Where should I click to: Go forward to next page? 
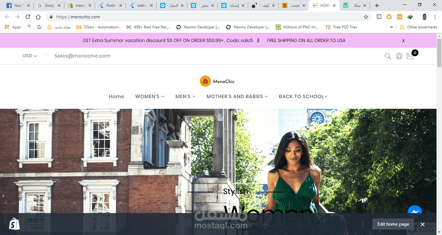tap(17, 17)
